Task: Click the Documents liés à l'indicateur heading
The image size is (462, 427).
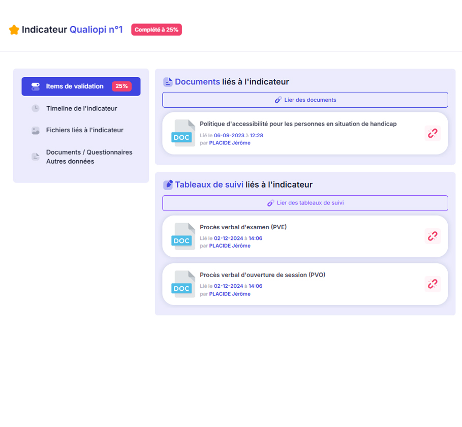Action: click(x=232, y=82)
